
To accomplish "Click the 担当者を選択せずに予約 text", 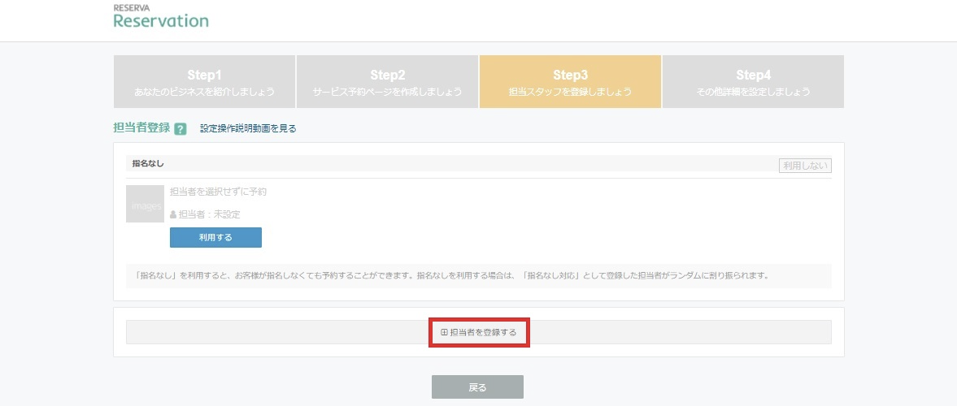I will pyautogui.click(x=218, y=192).
